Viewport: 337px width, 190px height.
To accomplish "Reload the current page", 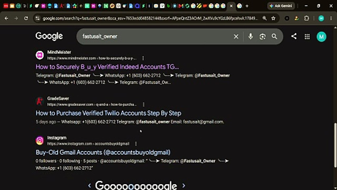I will 26,18.
